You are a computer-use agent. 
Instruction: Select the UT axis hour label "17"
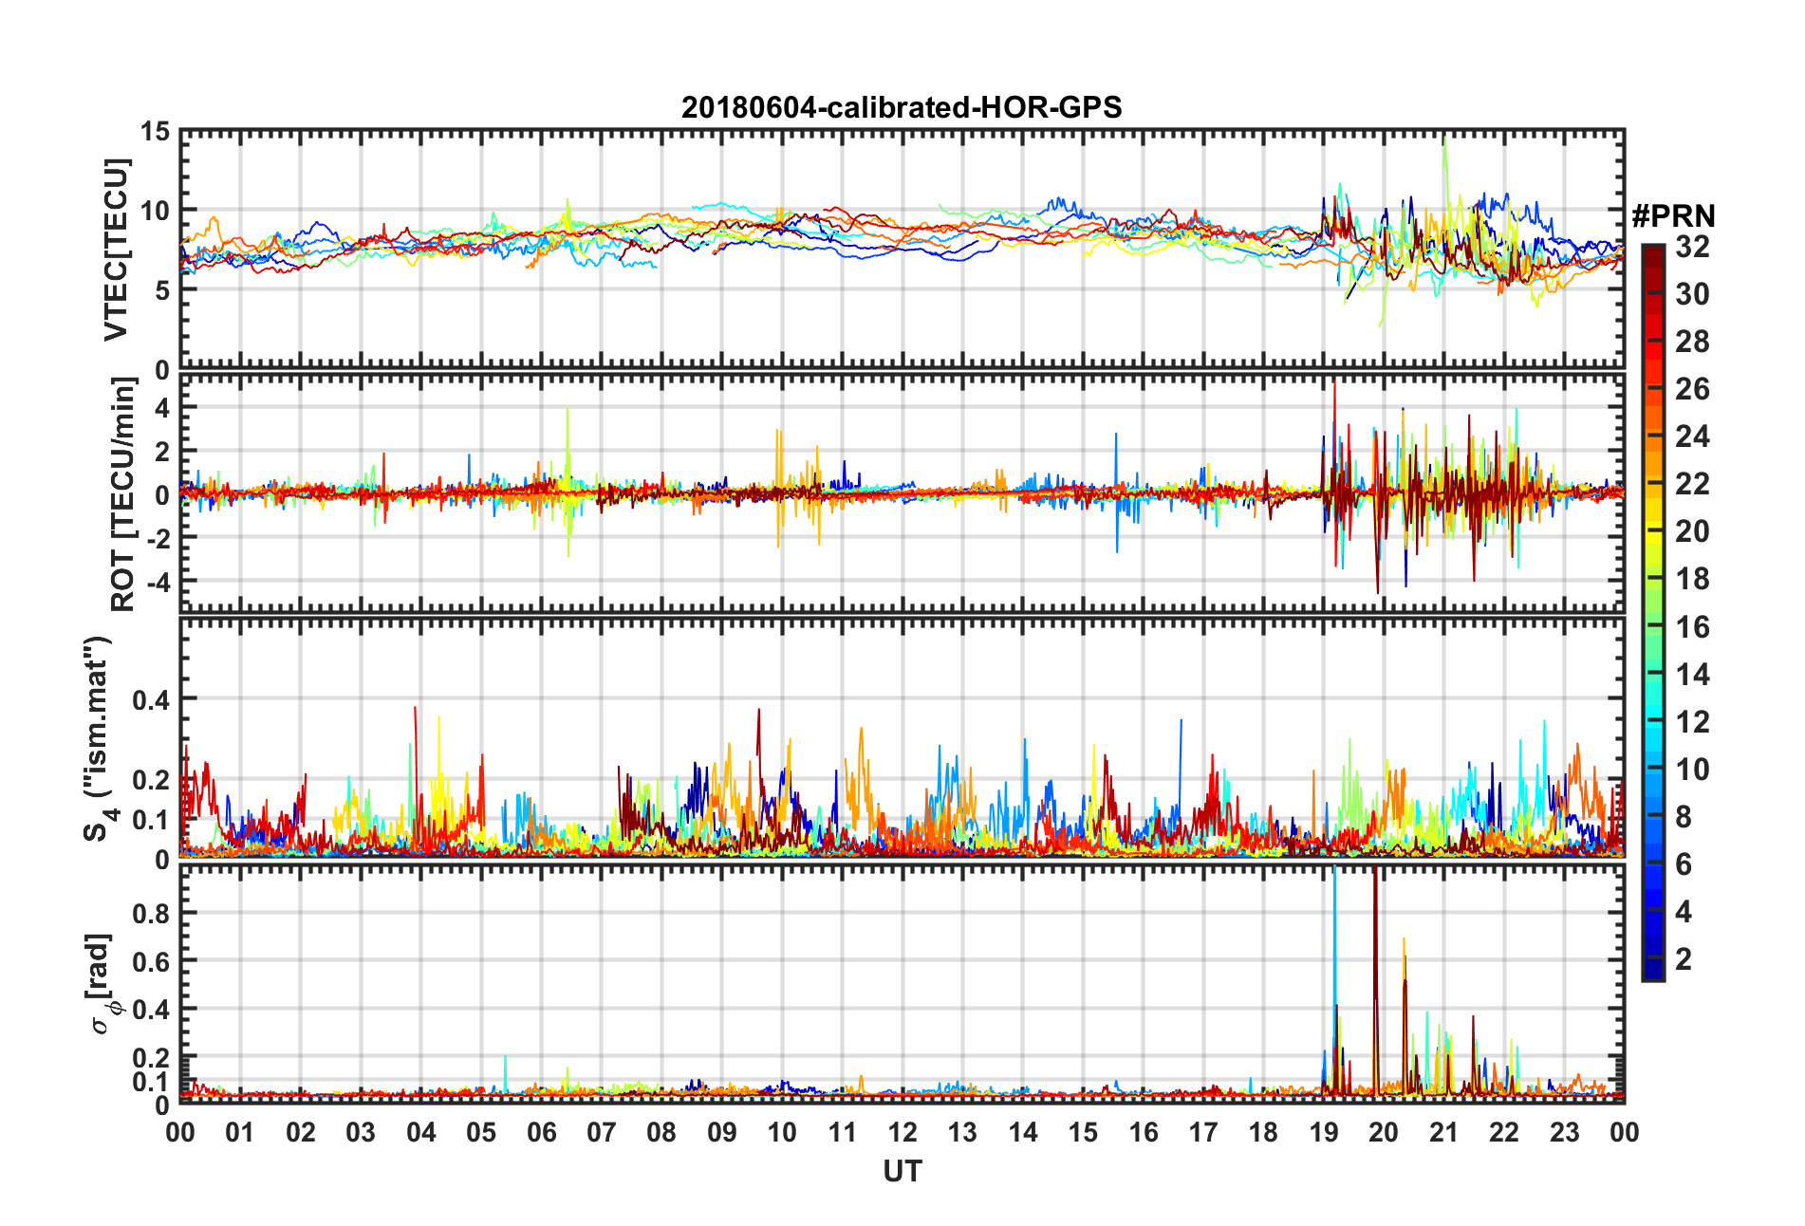(x=1203, y=1132)
